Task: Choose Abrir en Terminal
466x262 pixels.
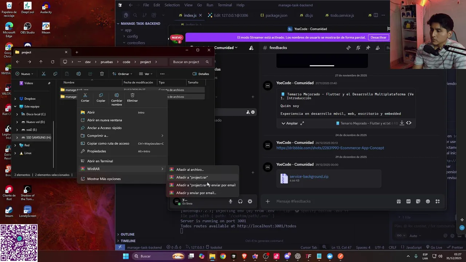Action: pyautogui.click(x=122, y=161)
